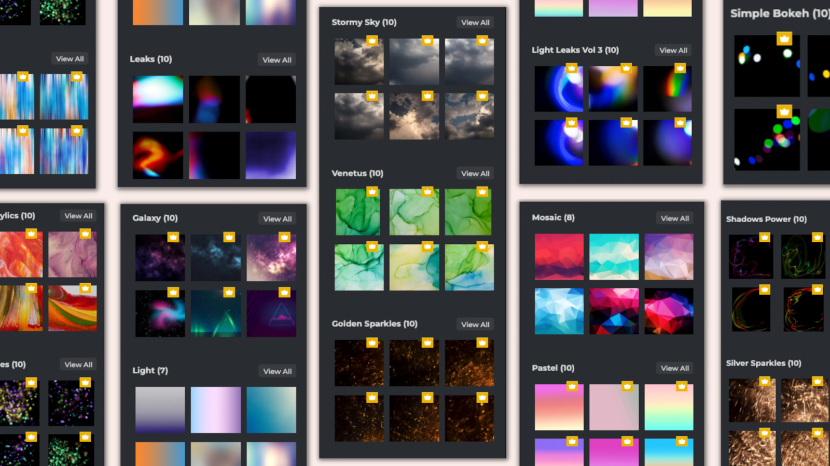Click the Stormy Sky (10) heading

pos(364,22)
